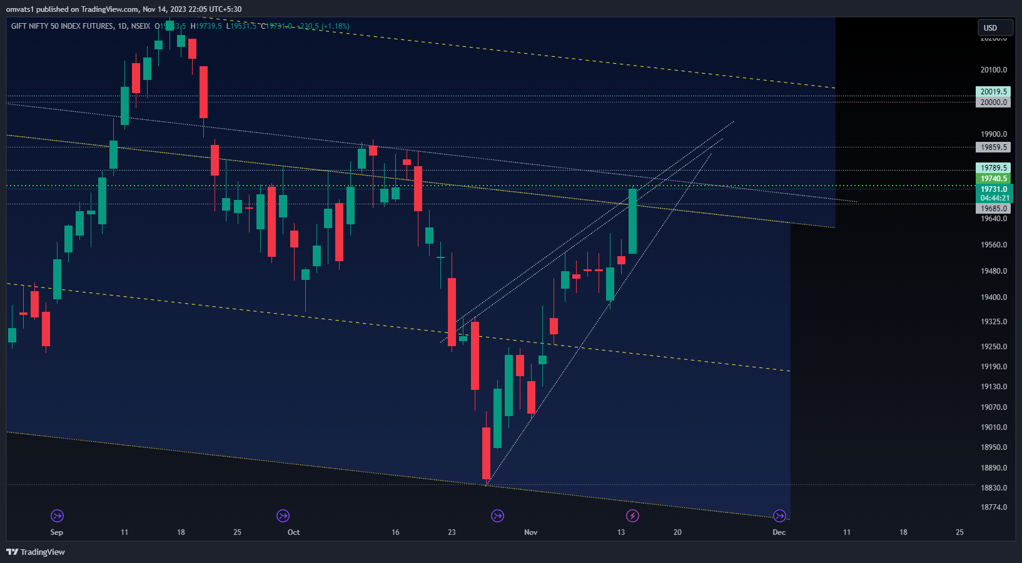Click the 19640.0 price scale value
Image resolution: width=1022 pixels, height=563 pixels.
pyautogui.click(x=994, y=219)
